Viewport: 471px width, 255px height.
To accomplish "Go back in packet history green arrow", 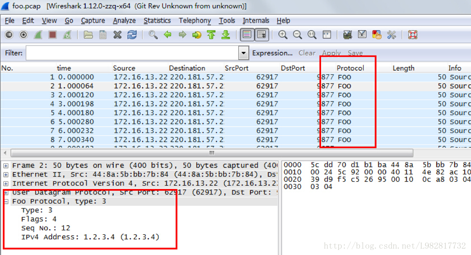I will click(167, 35).
